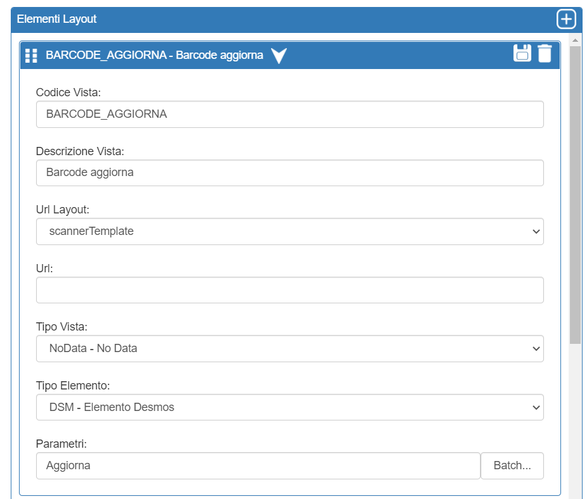Open the Tipo Elemento combo box
This screenshot has height=499, width=587.
click(289, 407)
